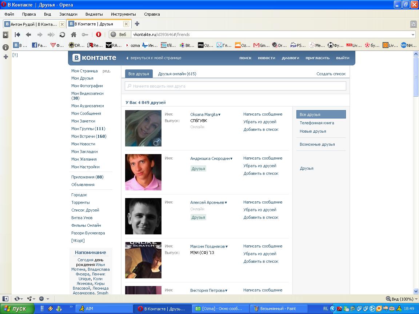Switch to the [Ozma] message window
419x314 pixels.
click(x=221, y=309)
